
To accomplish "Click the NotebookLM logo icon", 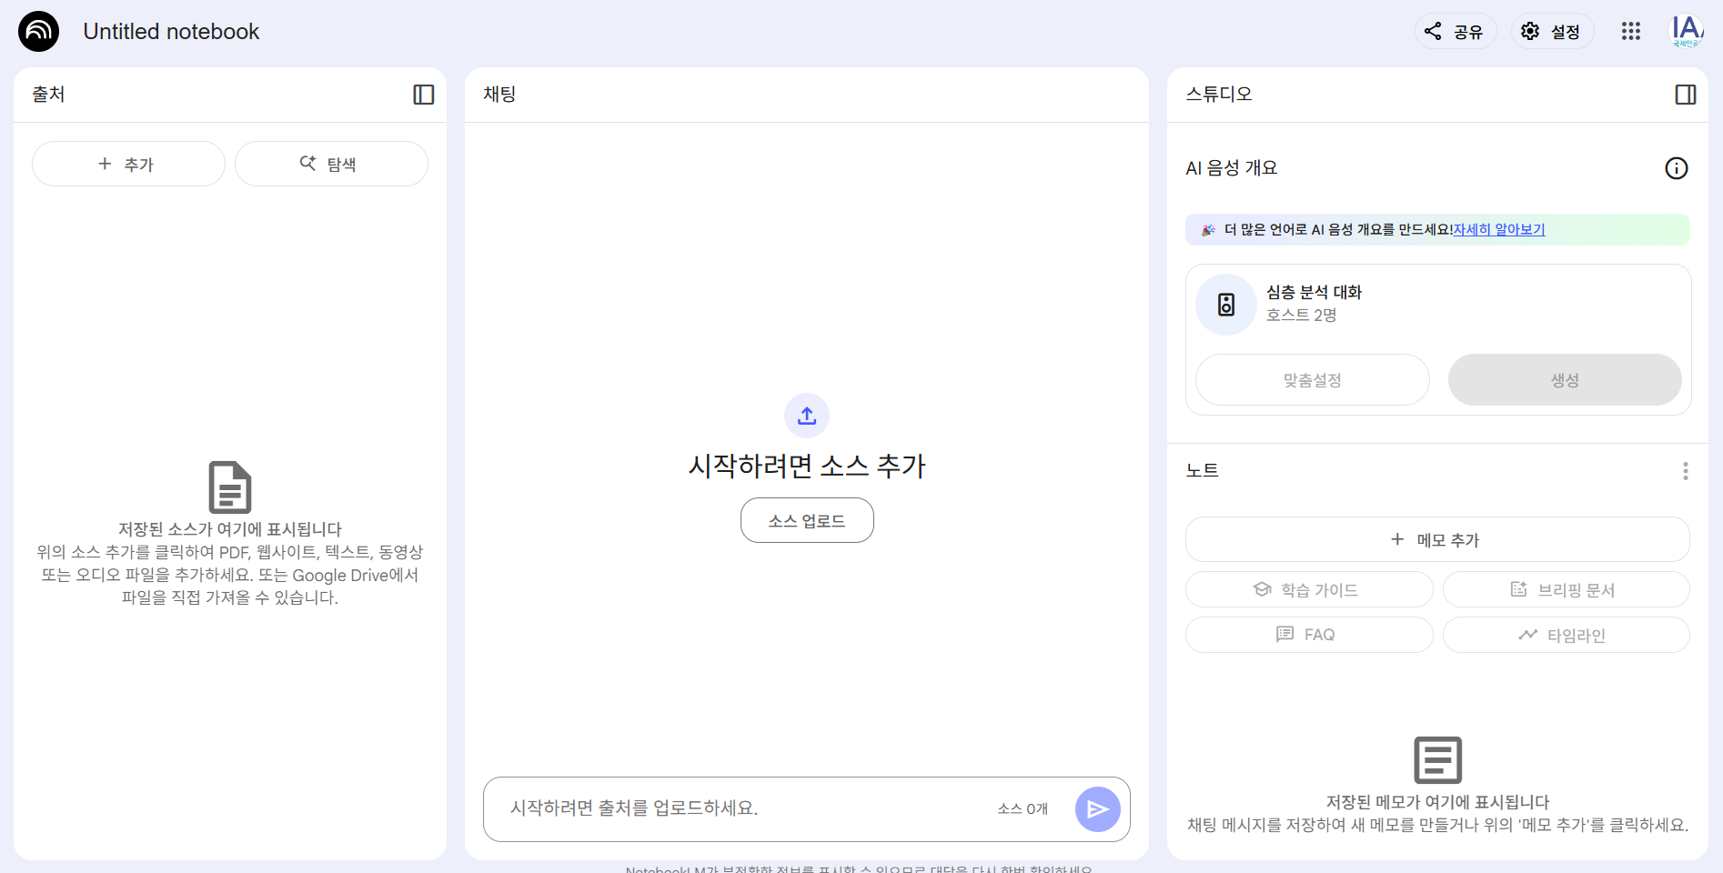I will click(38, 32).
